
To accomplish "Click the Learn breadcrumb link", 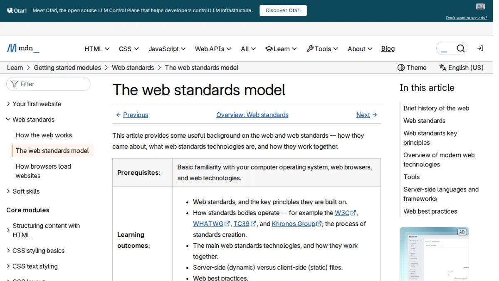I will (x=15, y=67).
